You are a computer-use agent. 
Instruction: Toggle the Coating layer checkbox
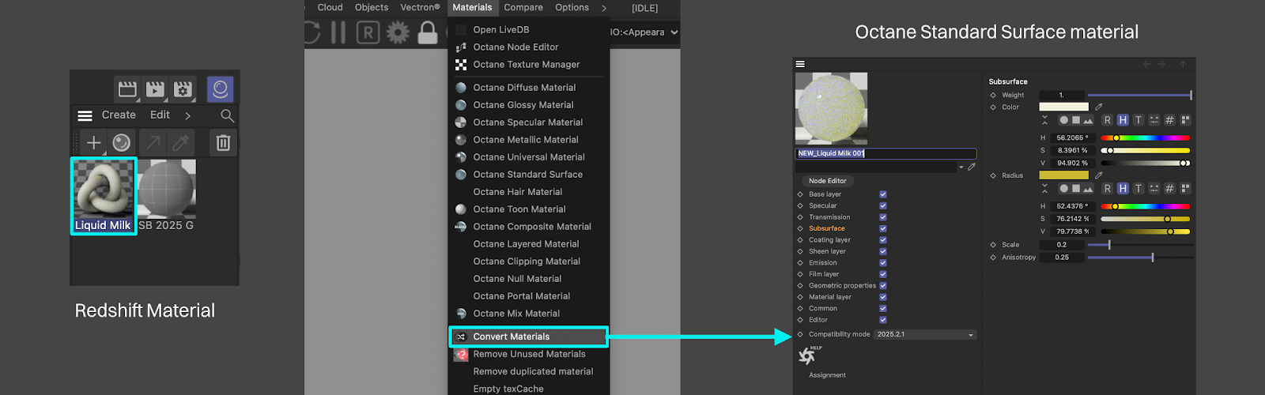point(883,240)
